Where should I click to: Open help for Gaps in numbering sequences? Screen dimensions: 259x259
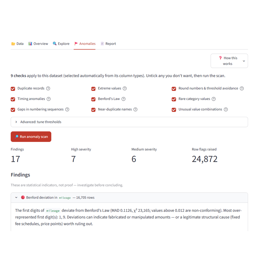coord(67,109)
